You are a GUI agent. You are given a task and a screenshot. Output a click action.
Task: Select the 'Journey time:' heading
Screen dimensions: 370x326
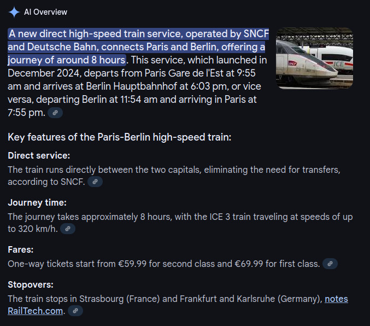[x=37, y=203]
